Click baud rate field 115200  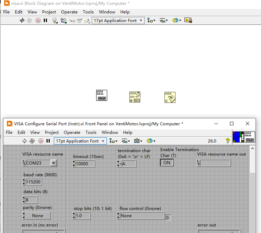tap(33, 182)
